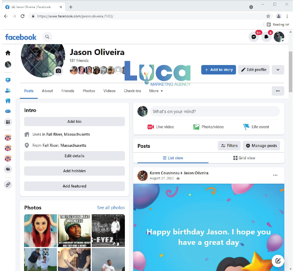The width and height of the screenshot is (293, 271).
Task: Open red-haired woman photo thumbnail
Action: (x=40, y=231)
